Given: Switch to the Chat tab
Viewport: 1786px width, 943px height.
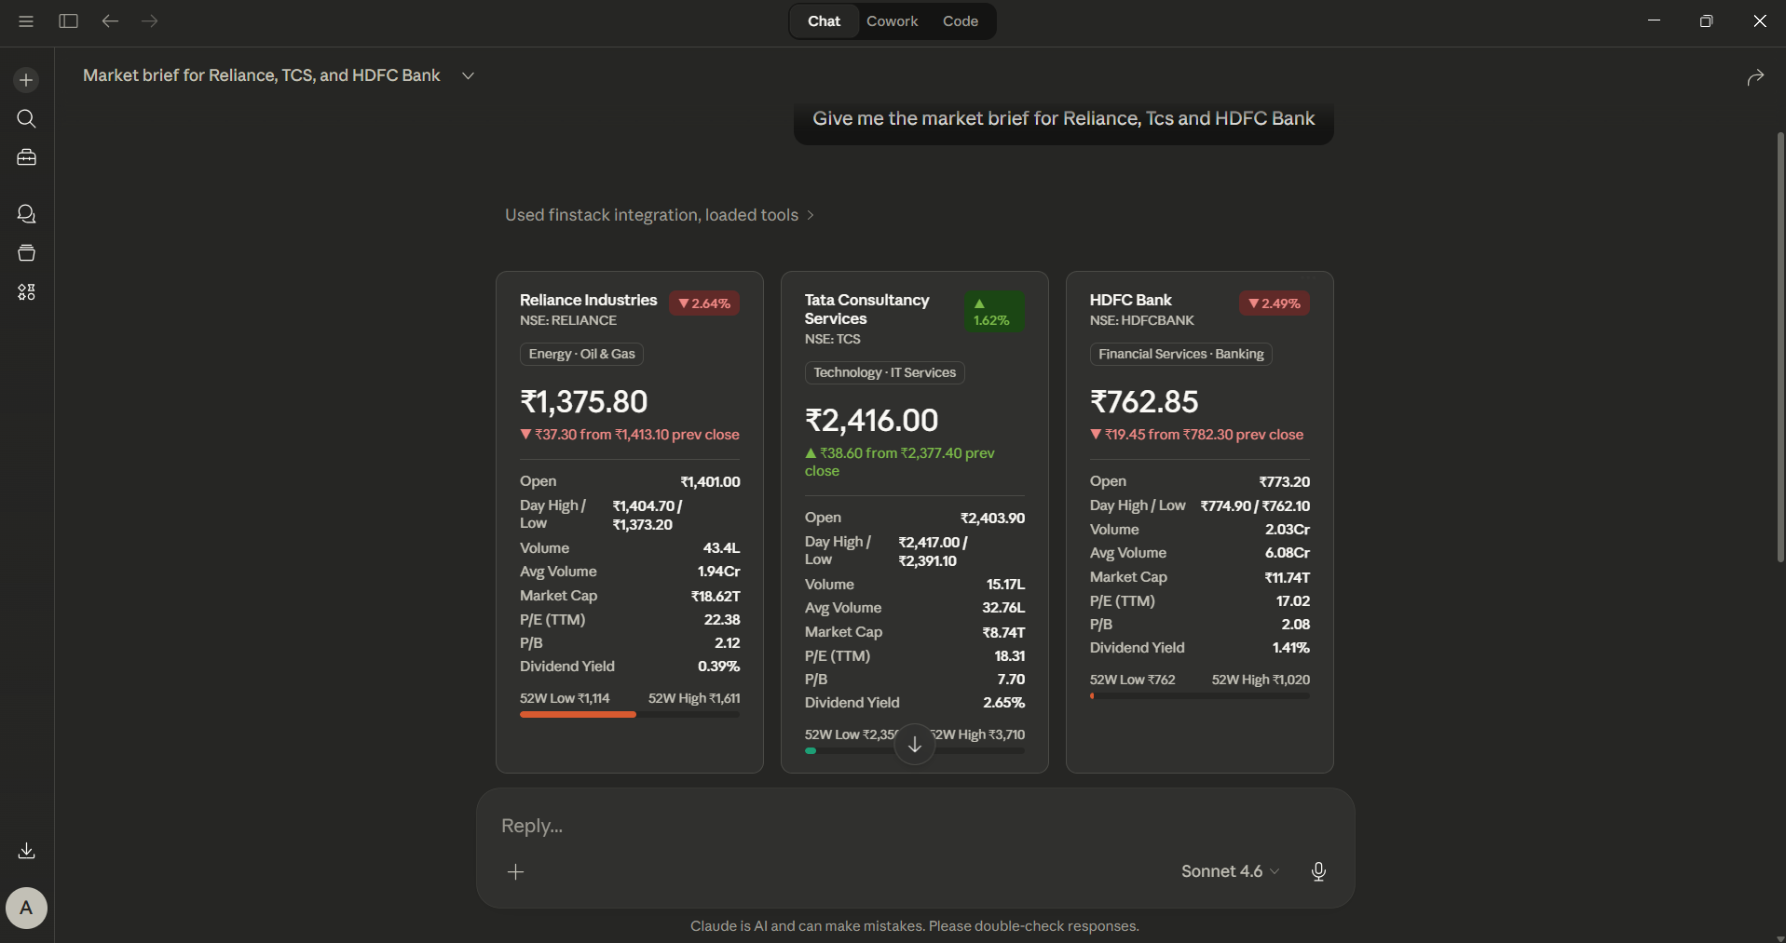Looking at the screenshot, I should tap(824, 21).
